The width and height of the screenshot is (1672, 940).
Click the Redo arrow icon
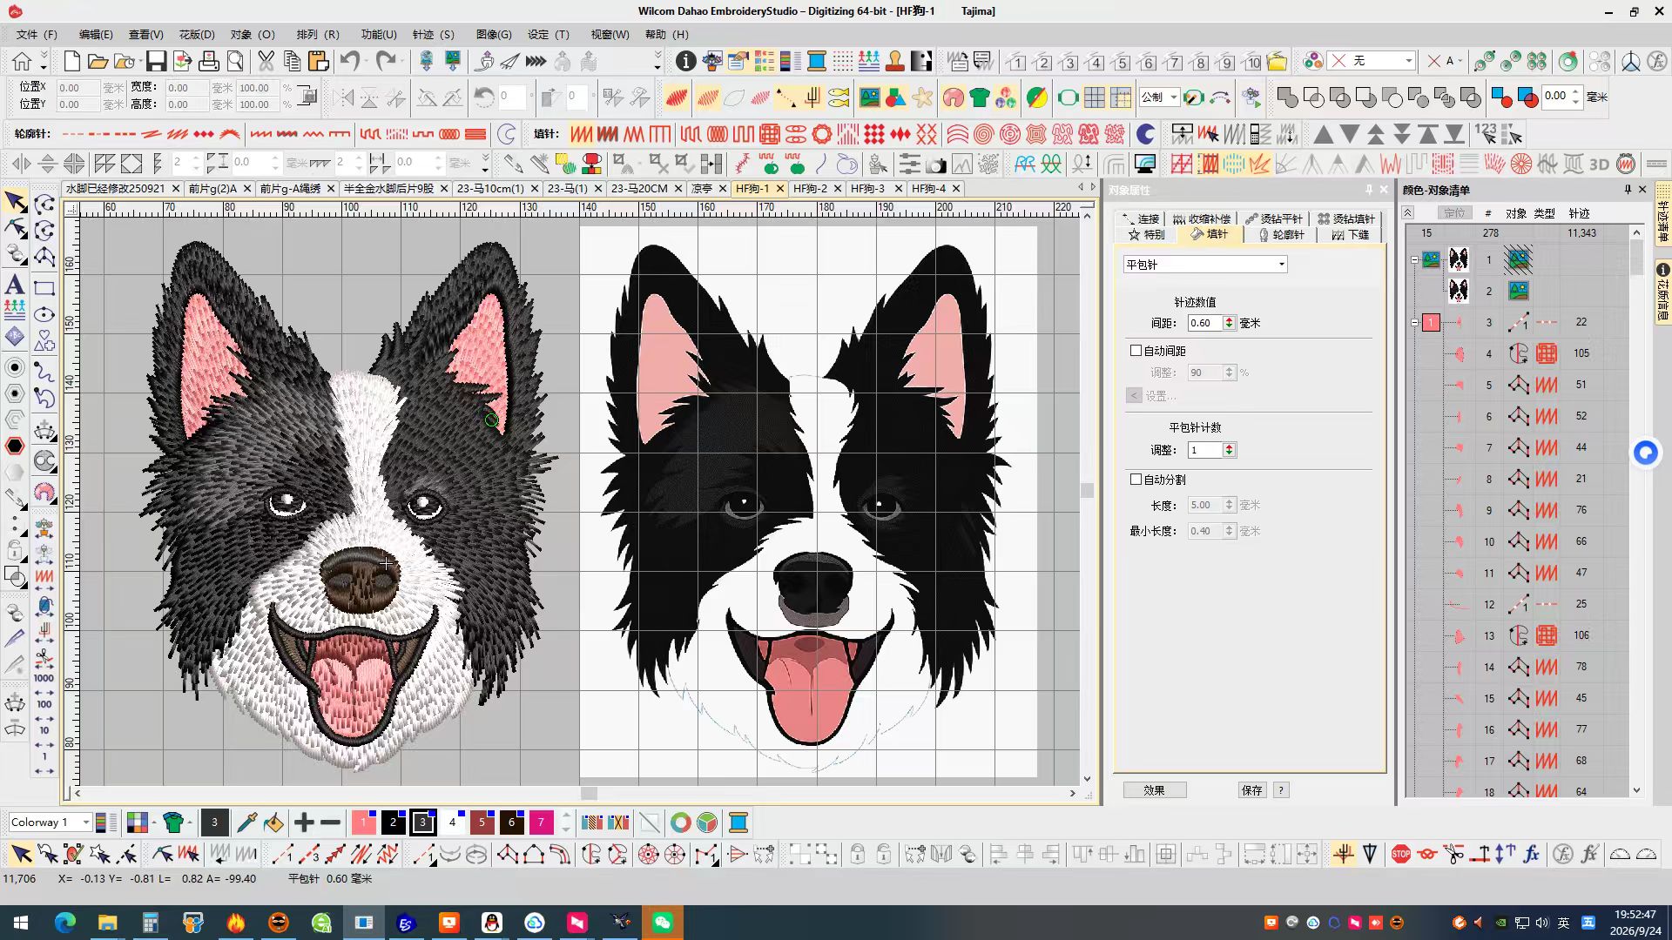[x=386, y=61]
